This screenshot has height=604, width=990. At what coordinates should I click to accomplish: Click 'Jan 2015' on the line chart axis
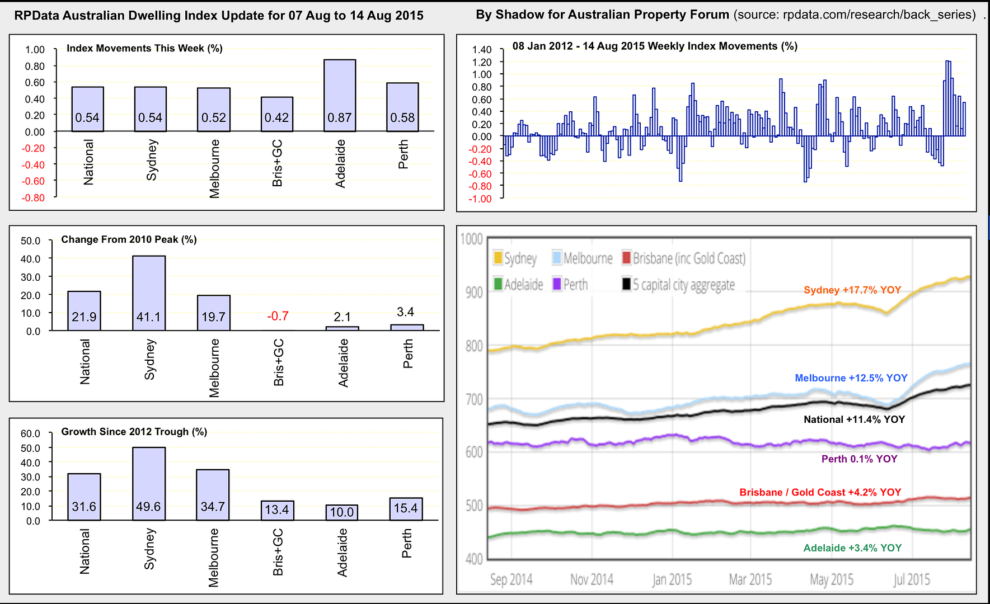[672, 579]
